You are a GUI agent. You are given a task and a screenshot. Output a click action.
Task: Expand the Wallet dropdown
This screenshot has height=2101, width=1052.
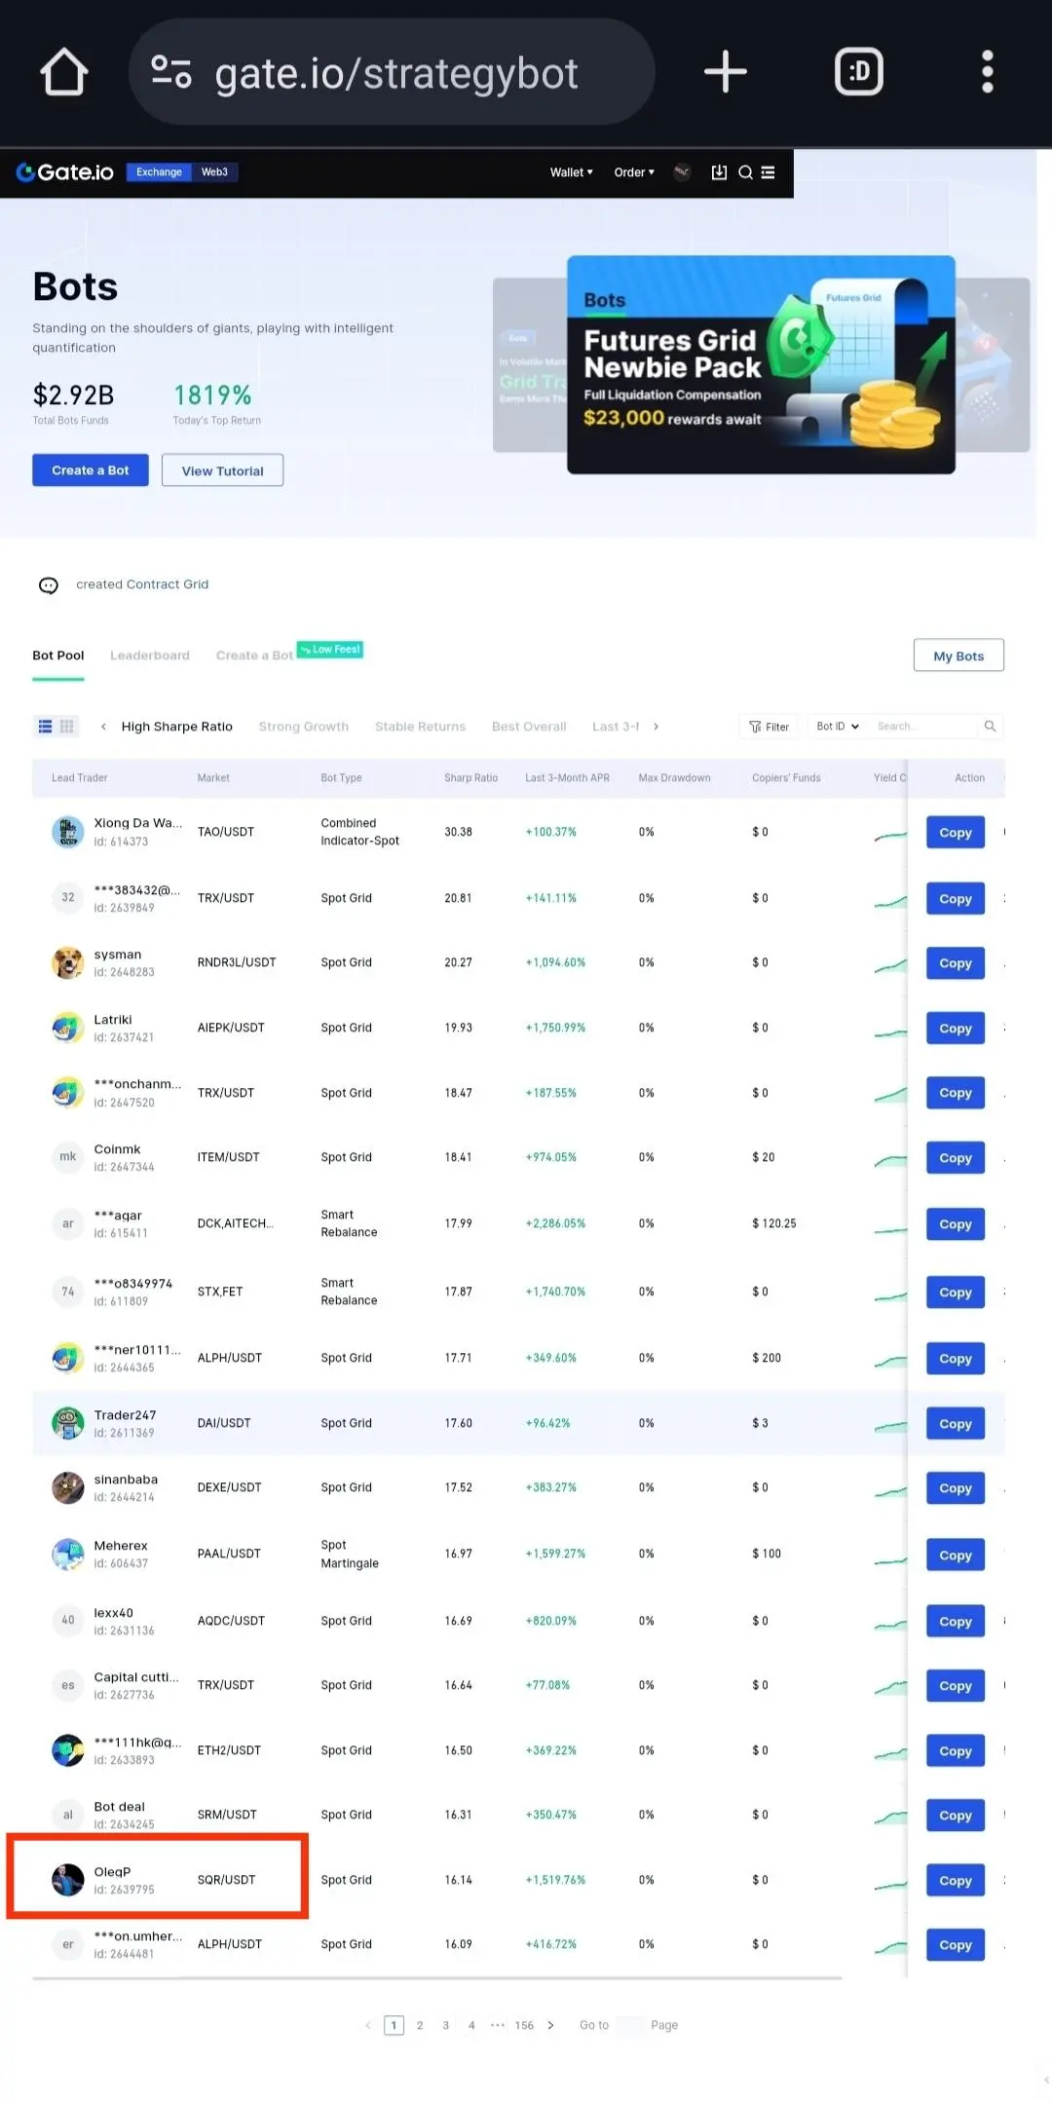[571, 172]
